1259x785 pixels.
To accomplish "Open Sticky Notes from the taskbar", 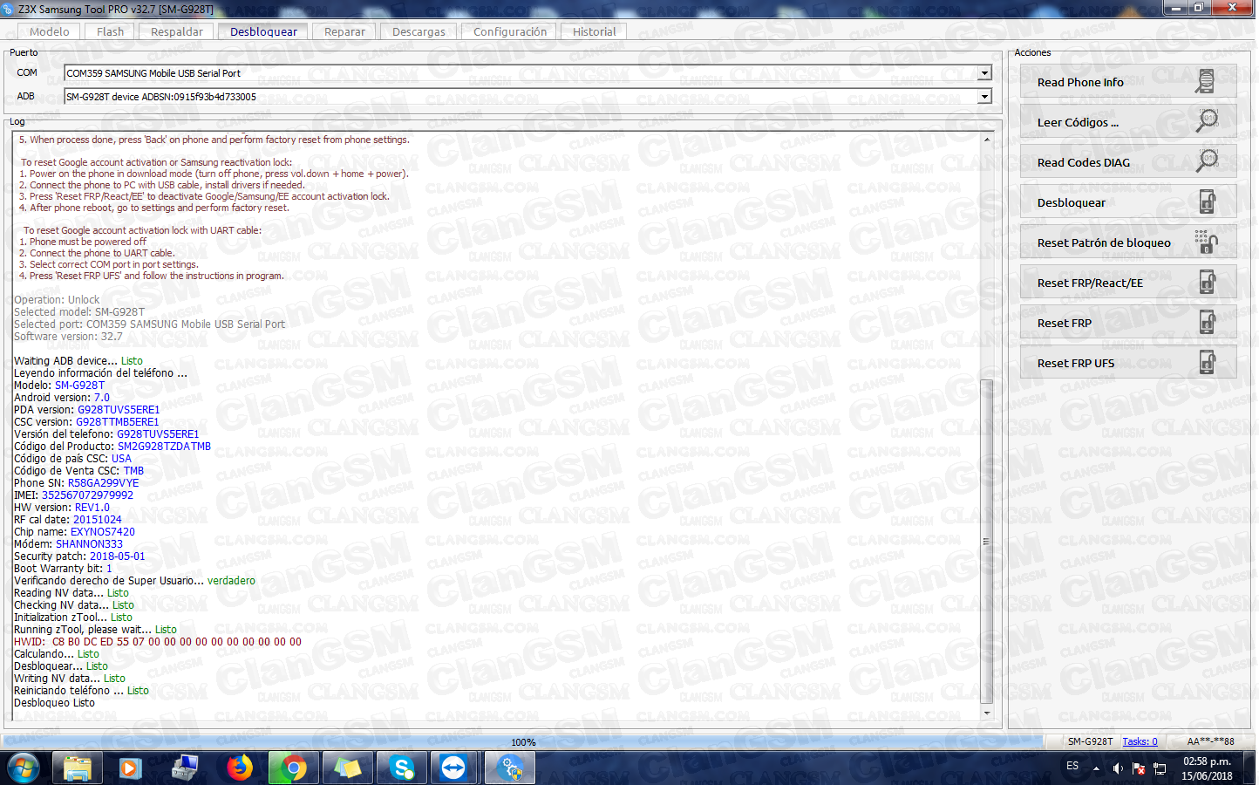I will pyautogui.click(x=347, y=768).
